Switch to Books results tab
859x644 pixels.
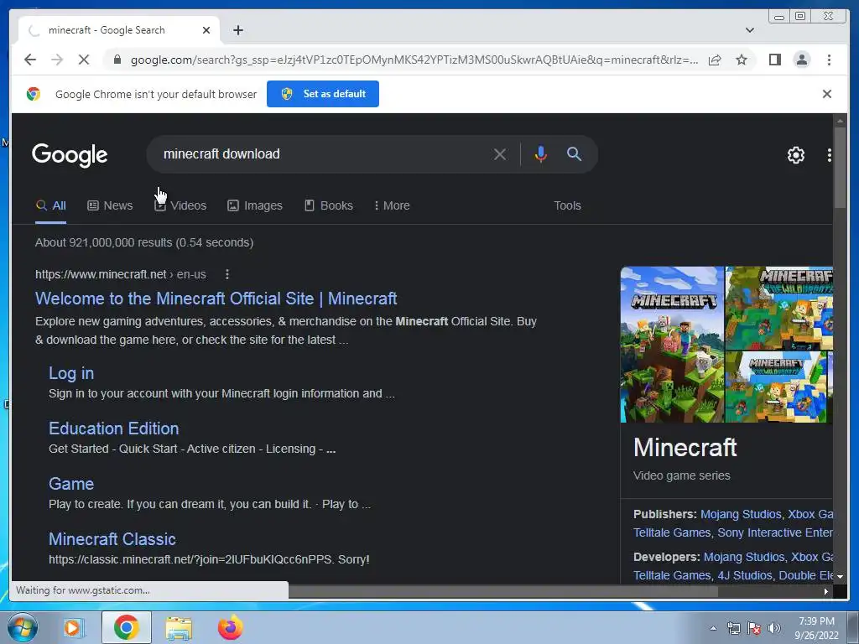point(329,206)
